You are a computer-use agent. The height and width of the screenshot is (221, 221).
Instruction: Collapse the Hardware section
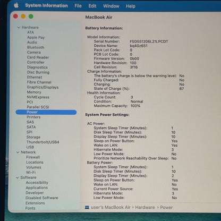coord(19,28)
